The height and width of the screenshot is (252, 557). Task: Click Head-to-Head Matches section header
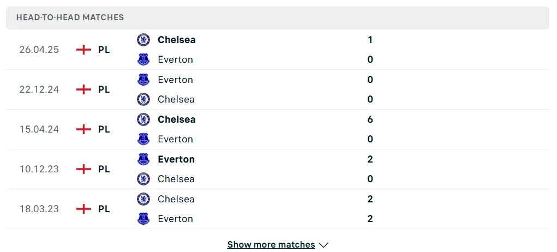[70, 17]
